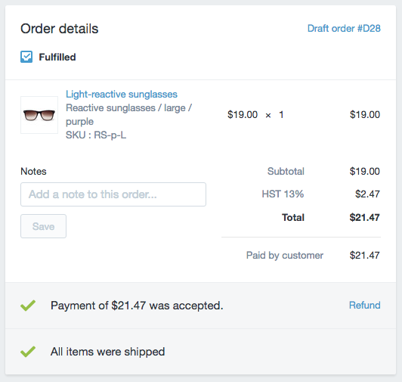Click the All items were shipped message
The image size is (402, 382).
click(107, 352)
